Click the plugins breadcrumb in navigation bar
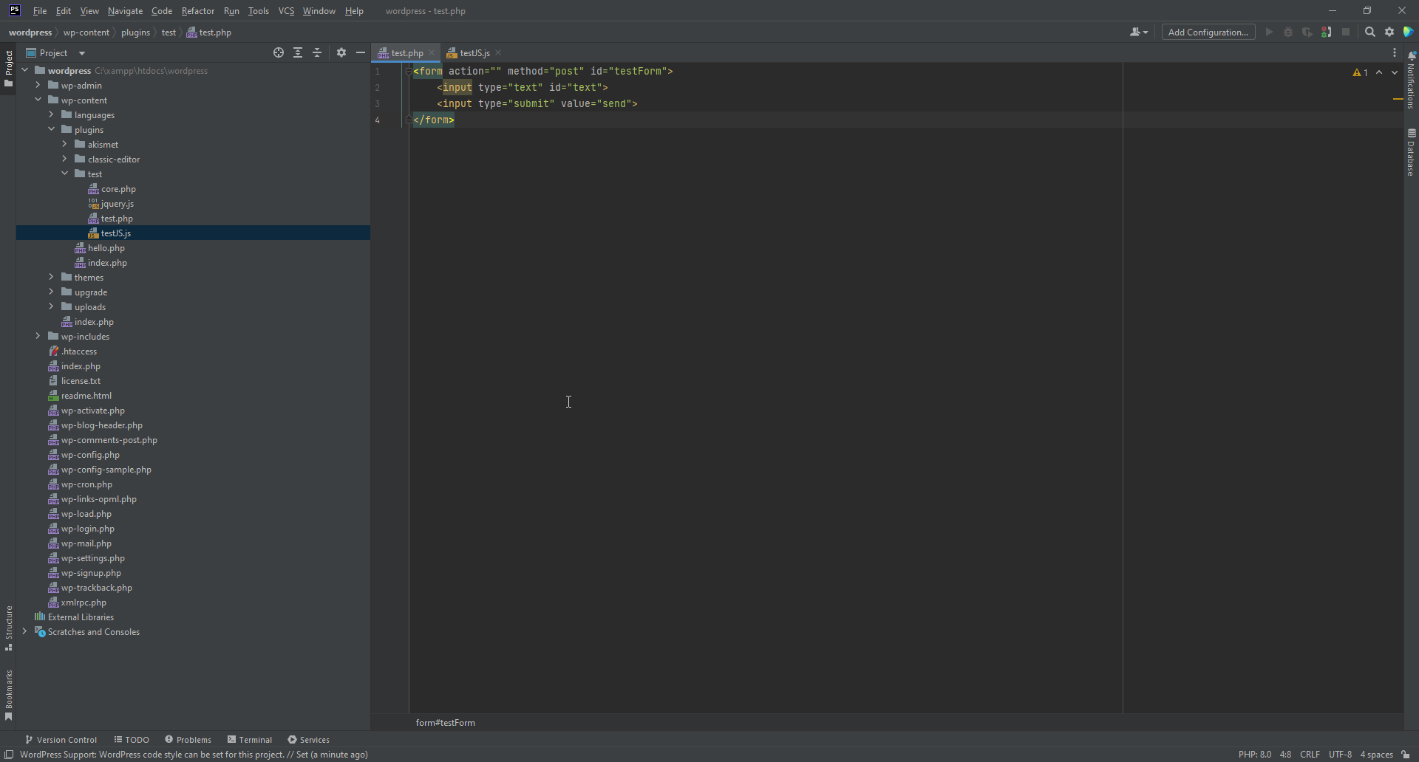 coord(135,32)
